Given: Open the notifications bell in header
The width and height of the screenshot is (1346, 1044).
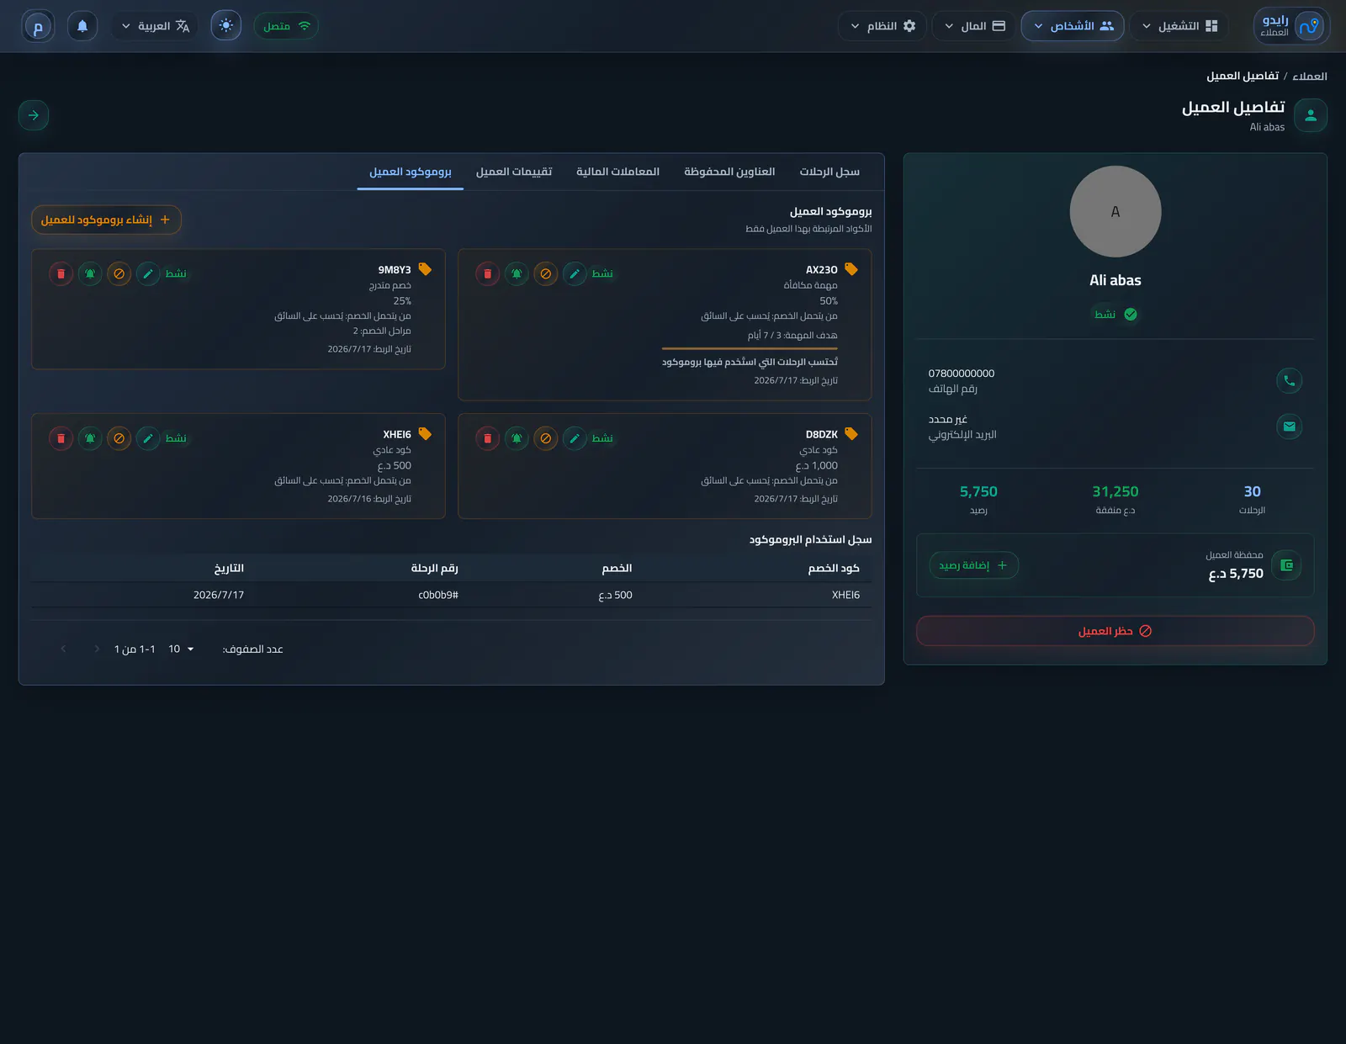Looking at the screenshot, I should point(82,26).
